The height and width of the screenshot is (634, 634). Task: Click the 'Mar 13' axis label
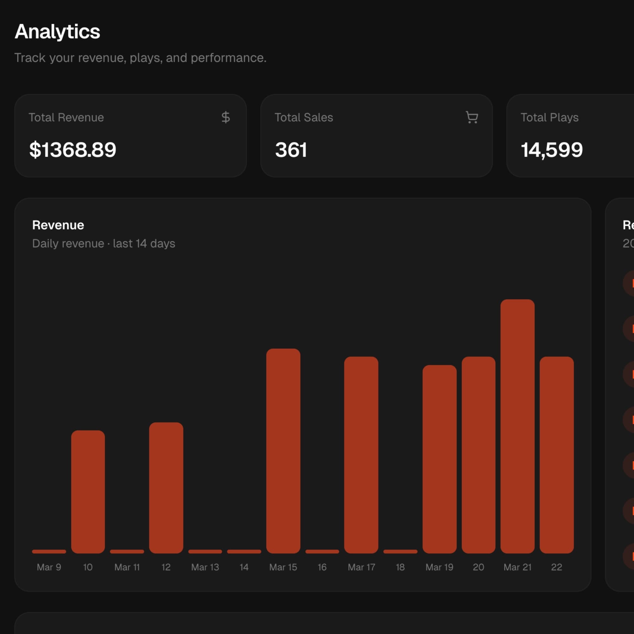pyautogui.click(x=205, y=567)
